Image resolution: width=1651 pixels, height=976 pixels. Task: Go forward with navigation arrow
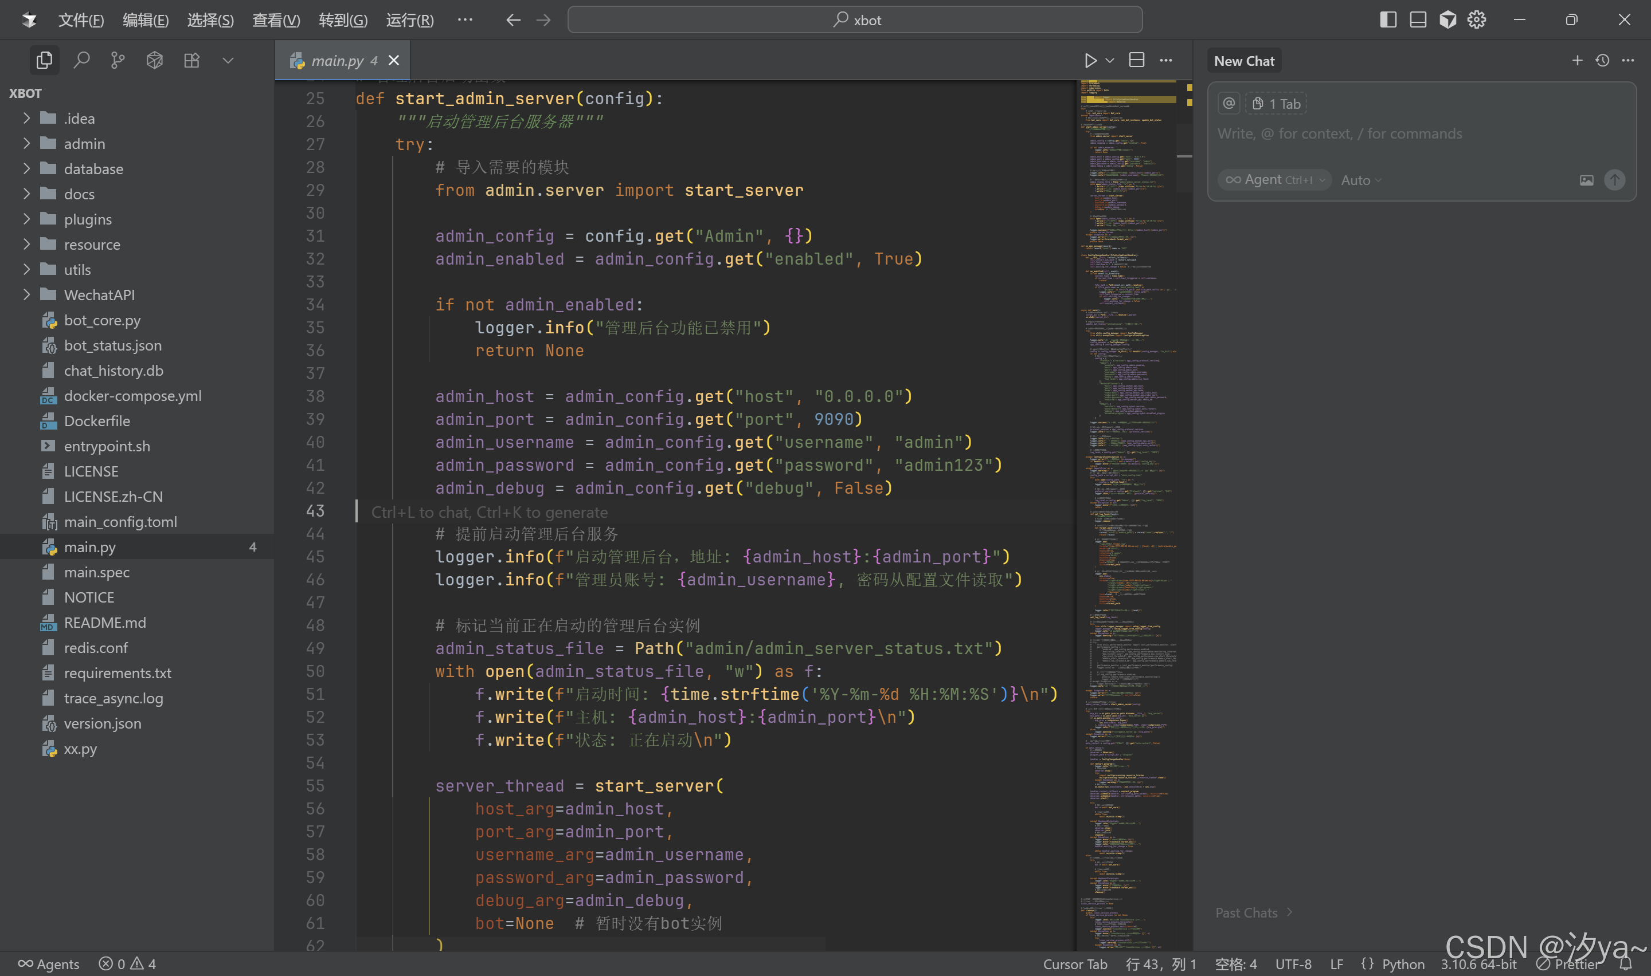[543, 19]
